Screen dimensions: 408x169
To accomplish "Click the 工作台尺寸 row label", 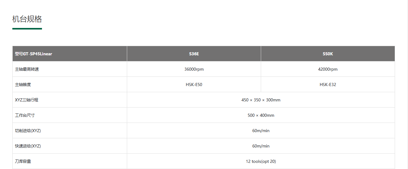I will 25,115.
